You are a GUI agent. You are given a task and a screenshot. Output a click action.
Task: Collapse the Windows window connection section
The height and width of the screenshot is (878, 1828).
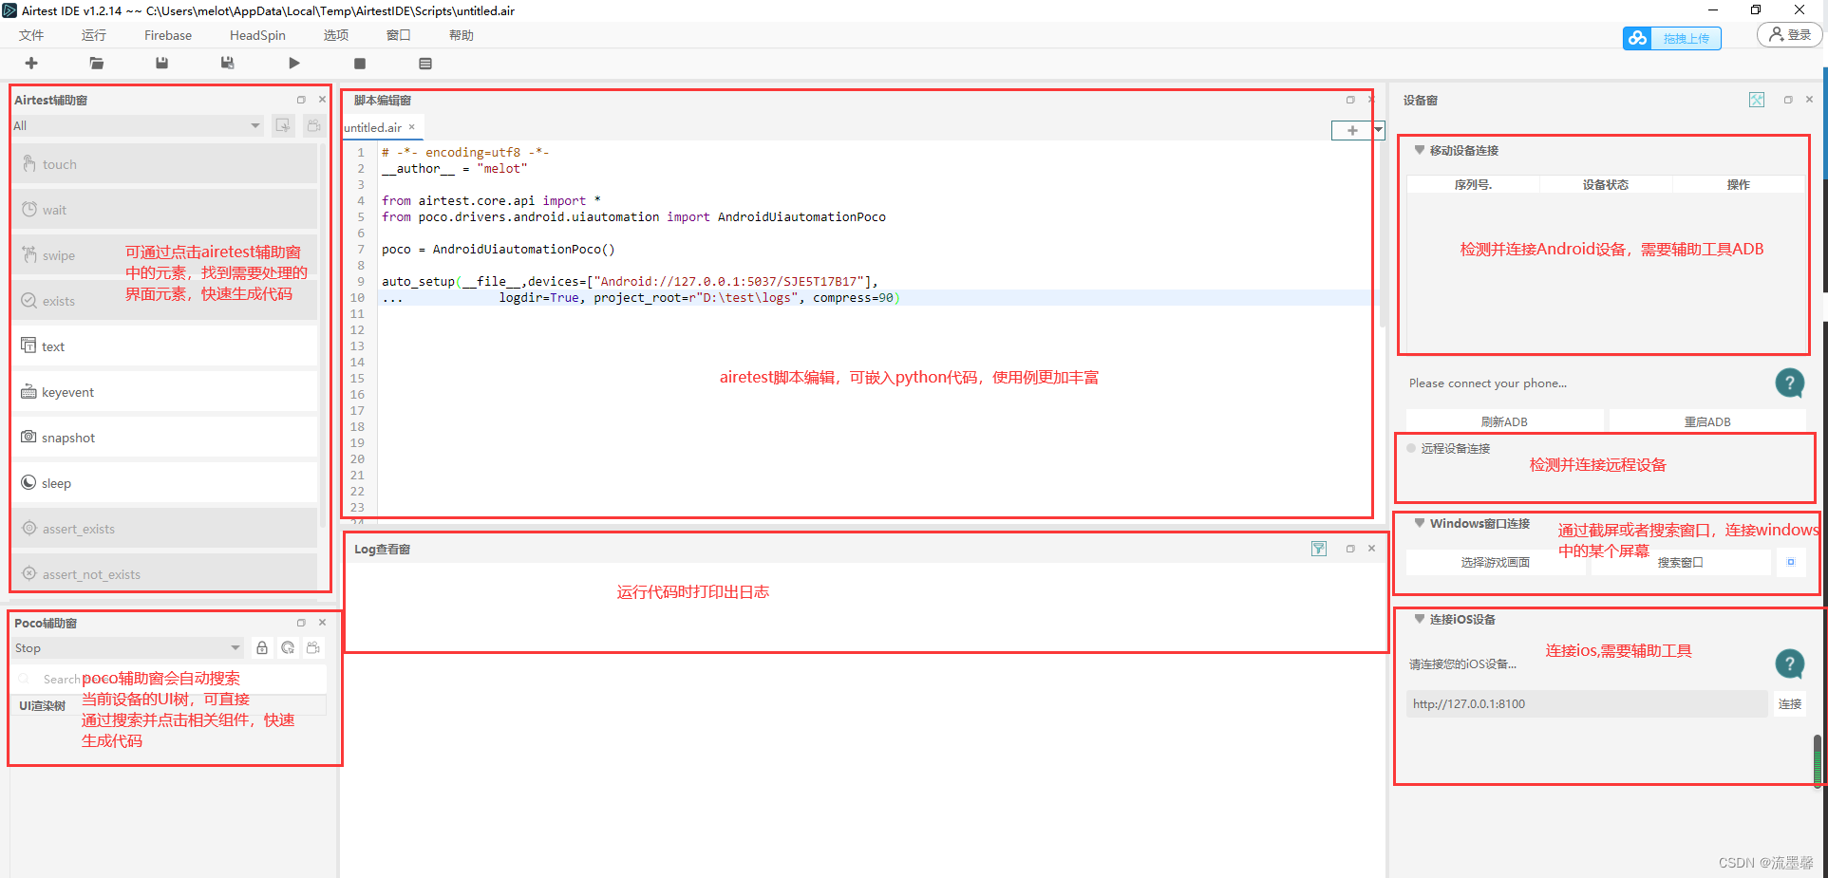click(x=1420, y=523)
